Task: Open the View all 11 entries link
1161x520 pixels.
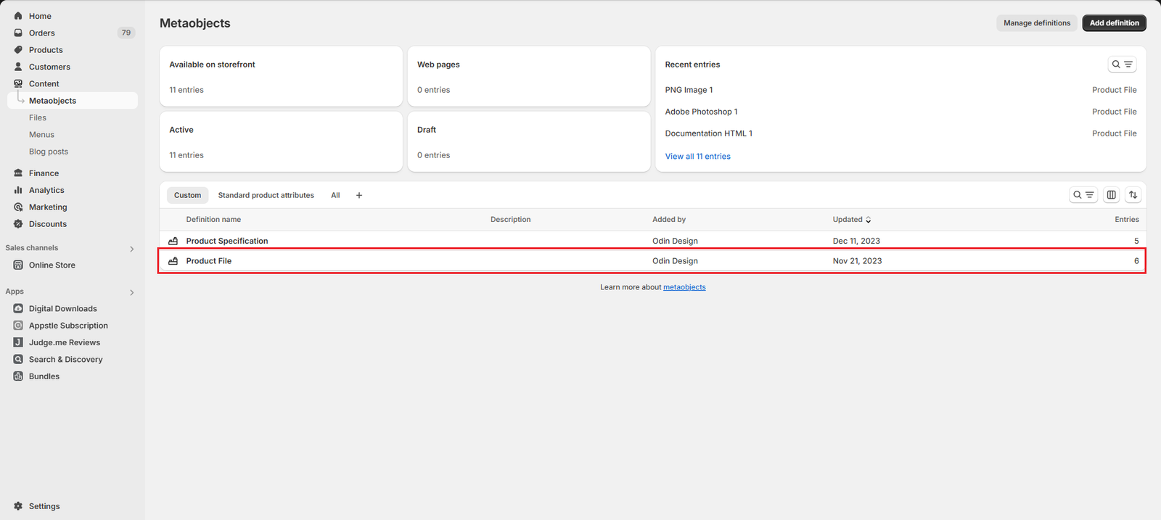Action: coord(697,157)
